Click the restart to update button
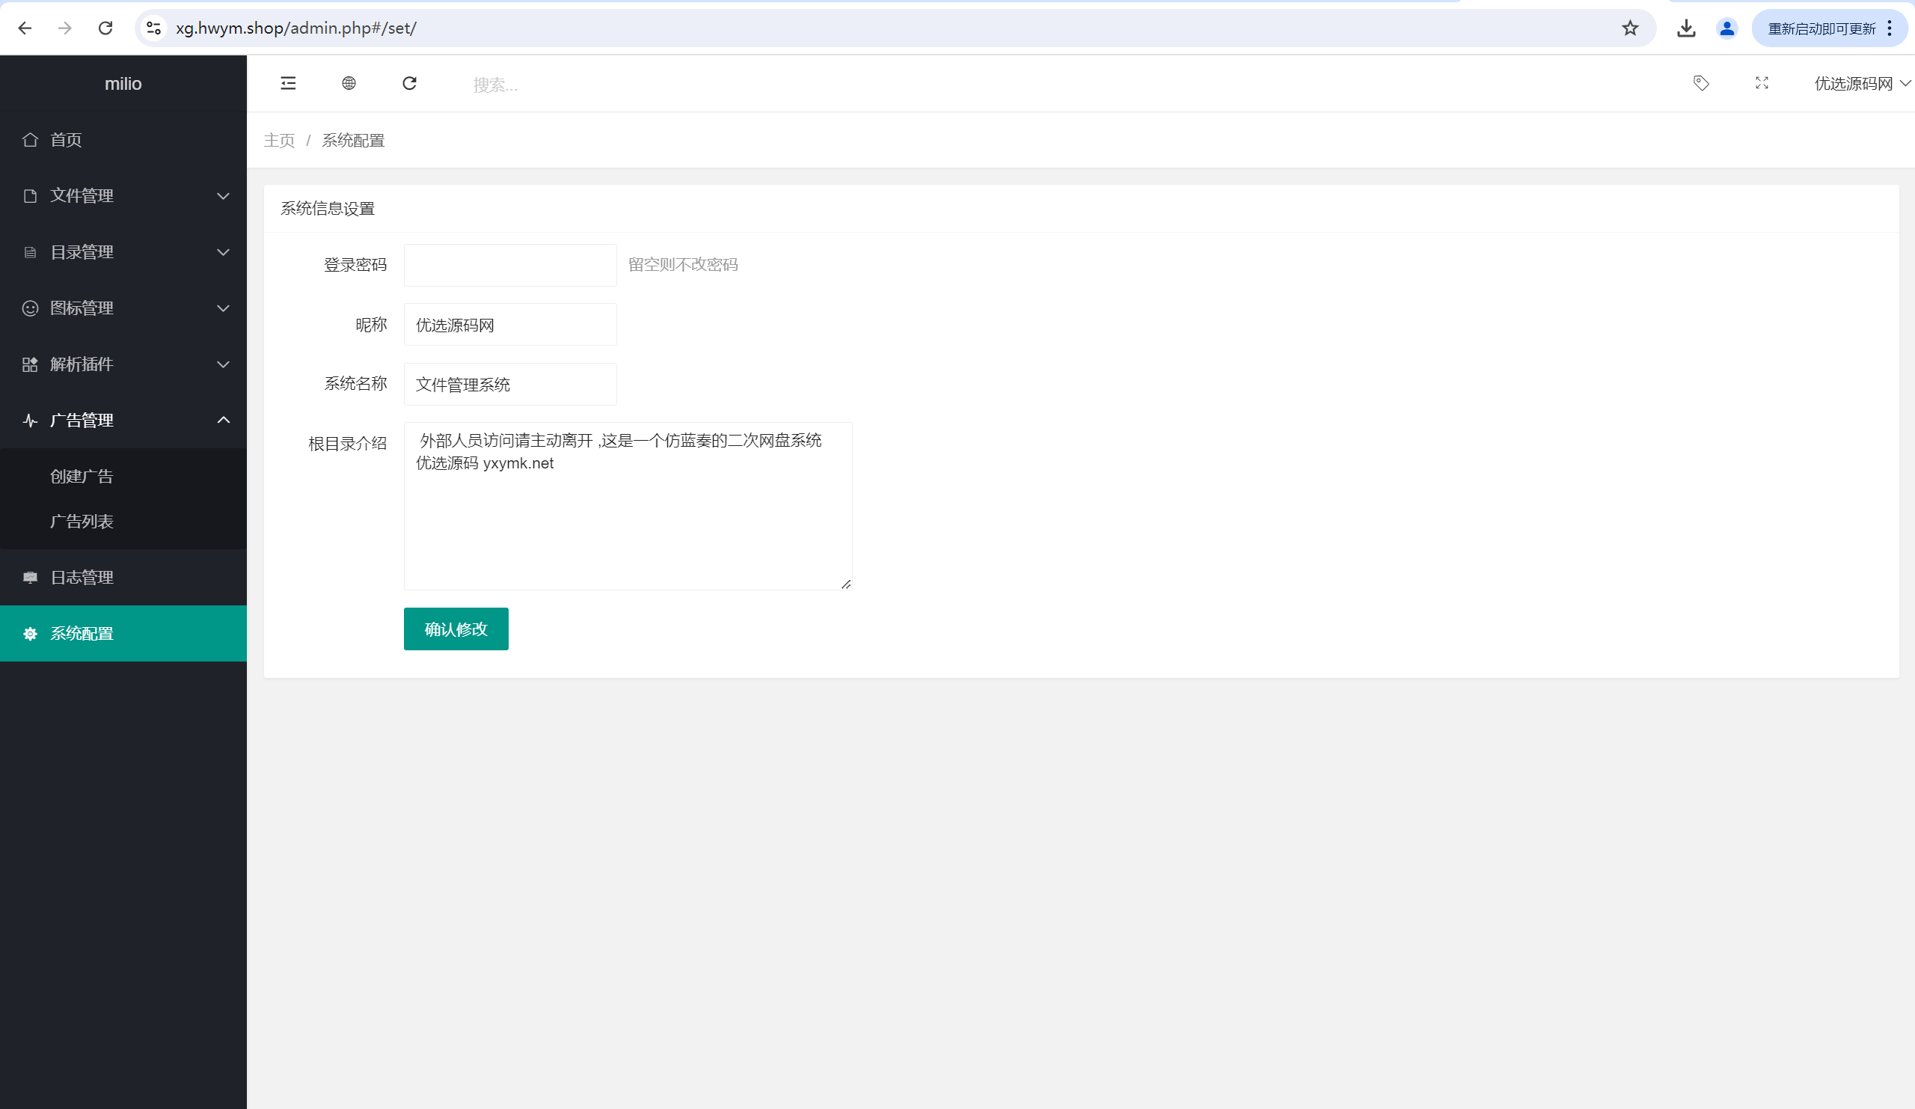 click(1821, 29)
